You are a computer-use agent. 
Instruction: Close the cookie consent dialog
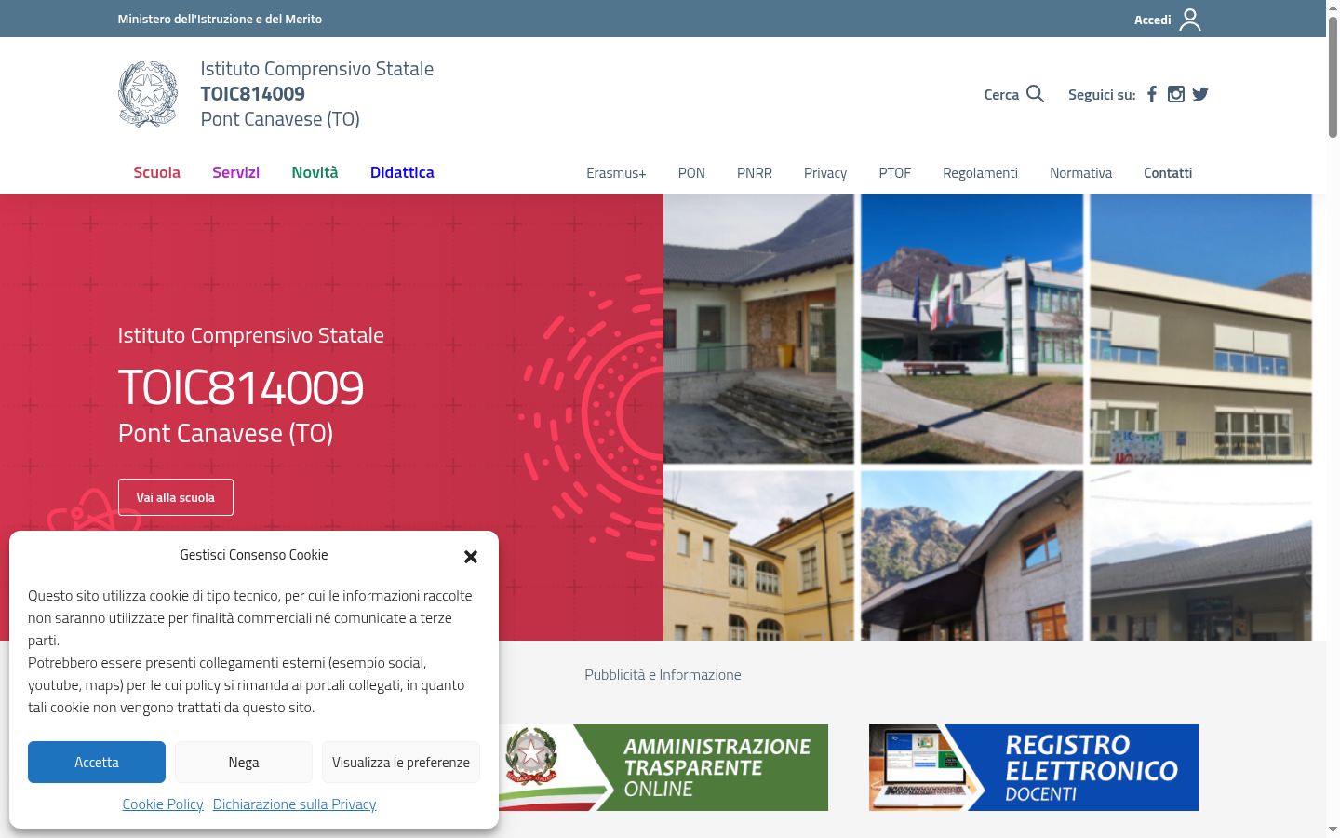pyautogui.click(x=471, y=556)
